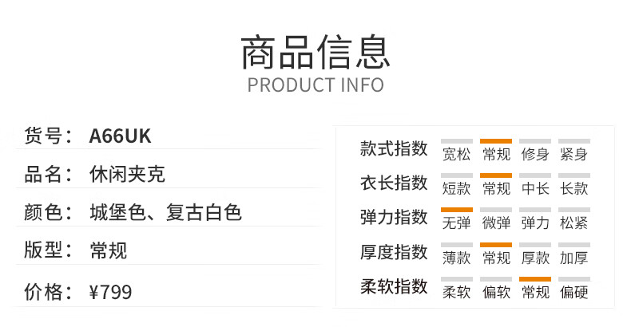Click the 商品信息 heading
This screenshot has width=631, height=327.
pos(315,52)
